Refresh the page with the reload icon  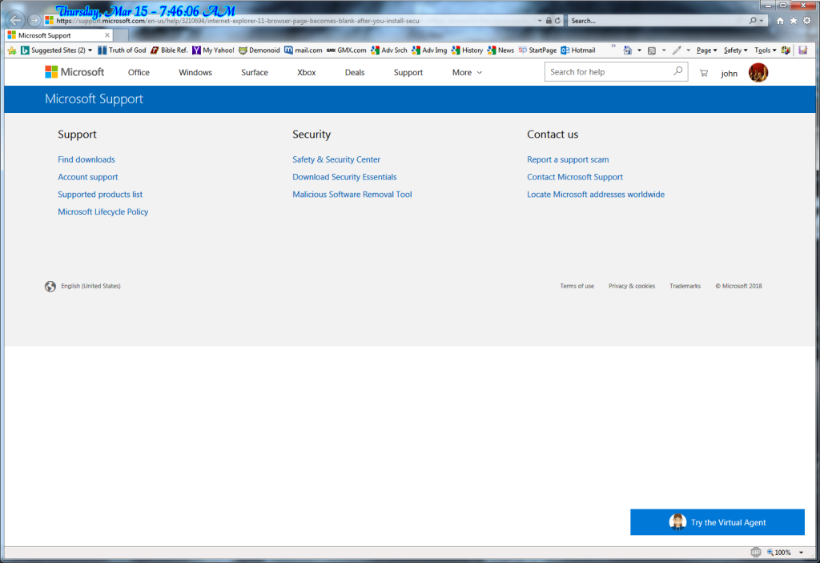[x=557, y=20]
